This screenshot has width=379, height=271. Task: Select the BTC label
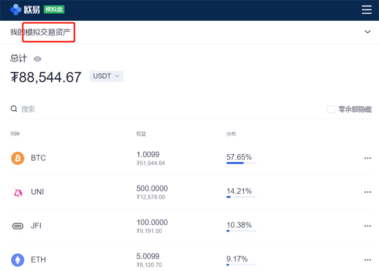[x=38, y=158]
